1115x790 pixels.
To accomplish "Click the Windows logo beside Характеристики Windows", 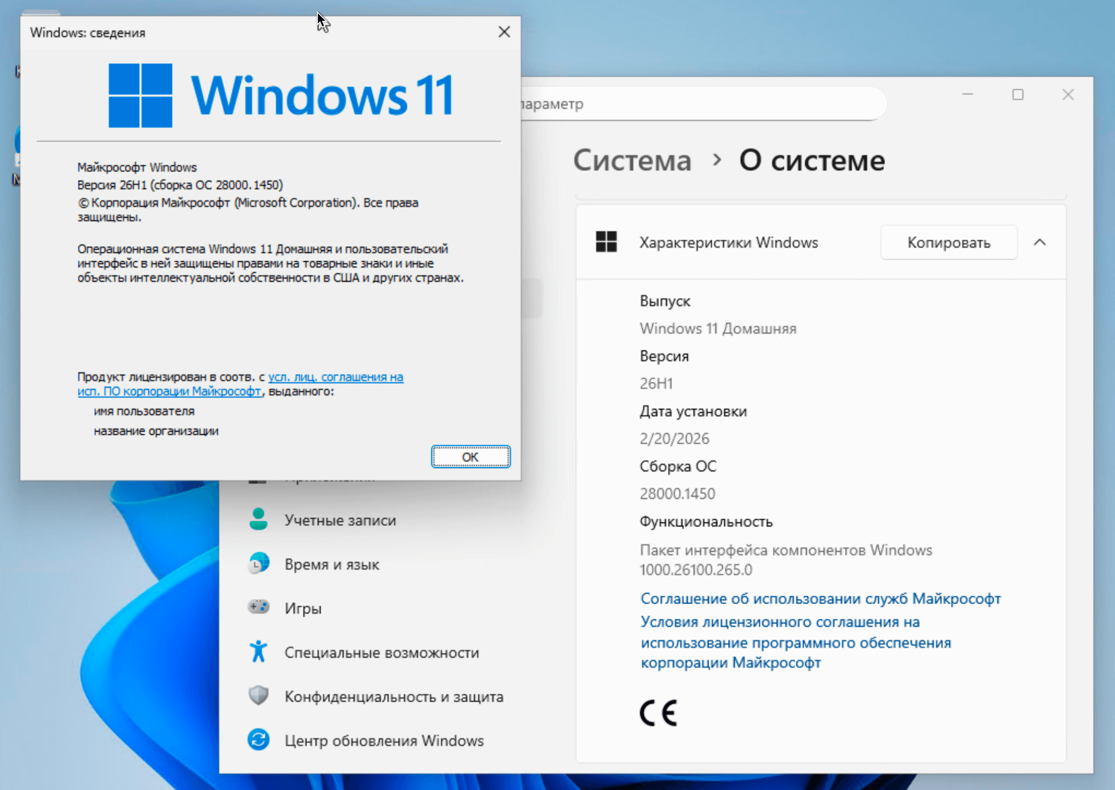I will click(x=606, y=242).
